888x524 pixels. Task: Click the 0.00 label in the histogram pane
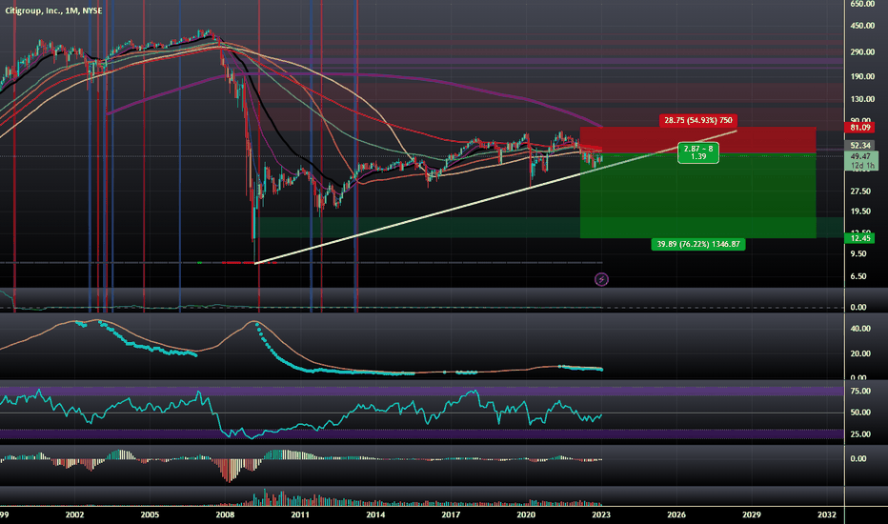[858, 459]
